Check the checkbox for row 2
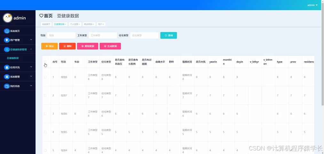The width and height of the screenshot is (324, 154). pyautogui.click(x=45, y=95)
